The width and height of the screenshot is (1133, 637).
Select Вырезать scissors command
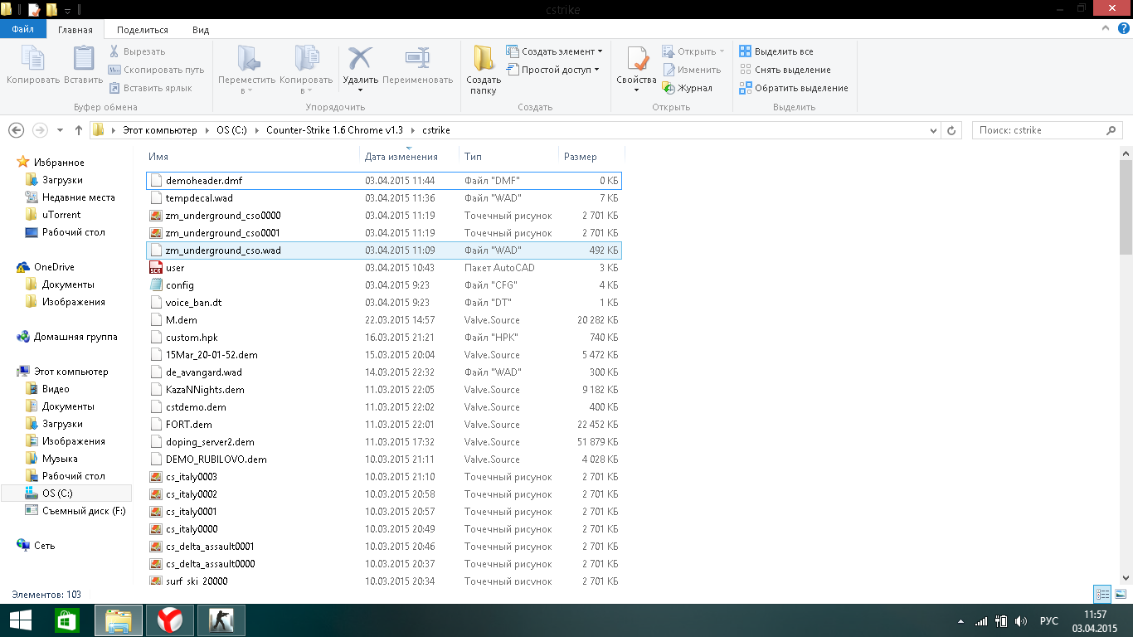click(136, 51)
